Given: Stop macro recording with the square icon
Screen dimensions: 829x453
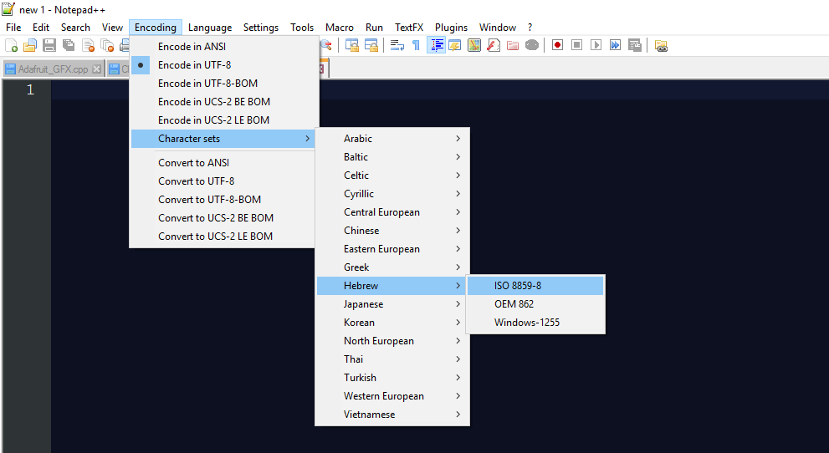Looking at the screenshot, I should (x=577, y=45).
